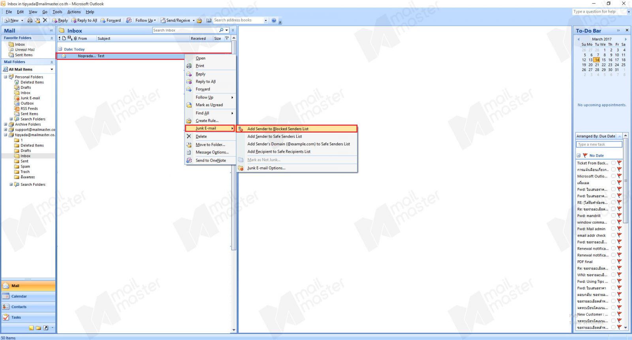Screen dimensions: 632x340
Task: Check complete box for Microsoft Outlo task
Action: pyautogui.click(x=613, y=176)
